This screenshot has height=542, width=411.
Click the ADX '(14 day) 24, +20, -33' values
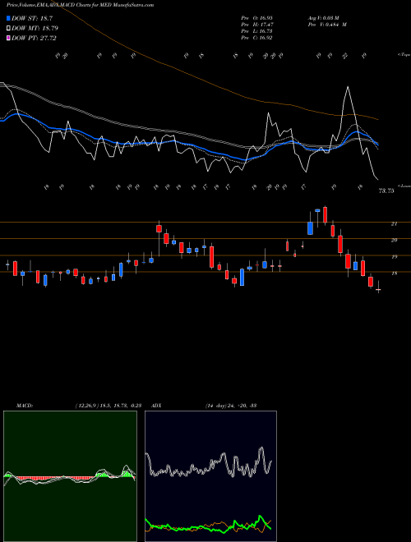(231, 406)
